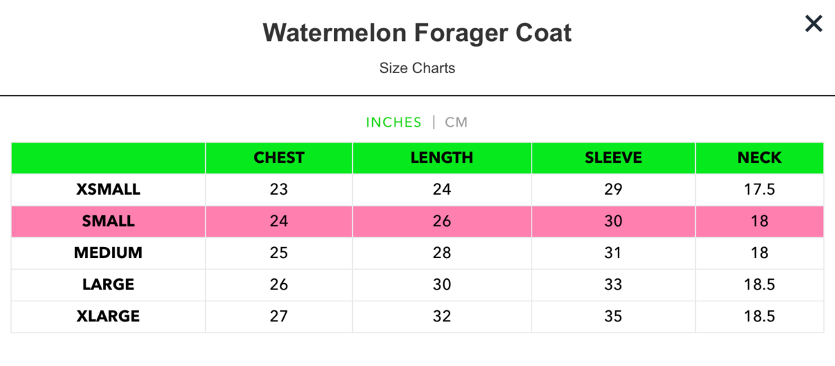Click the LENGTH column header
The width and height of the screenshot is (835, 366).
[x=442, y=158]
